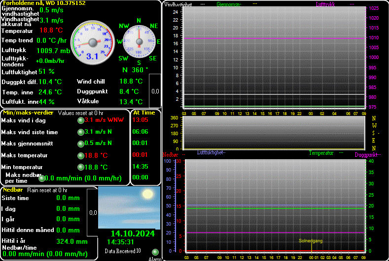Click the 'Forholdene nå, WD 10.37S152' heading
The height and width of the screenshot is (261, 389).
44,3
